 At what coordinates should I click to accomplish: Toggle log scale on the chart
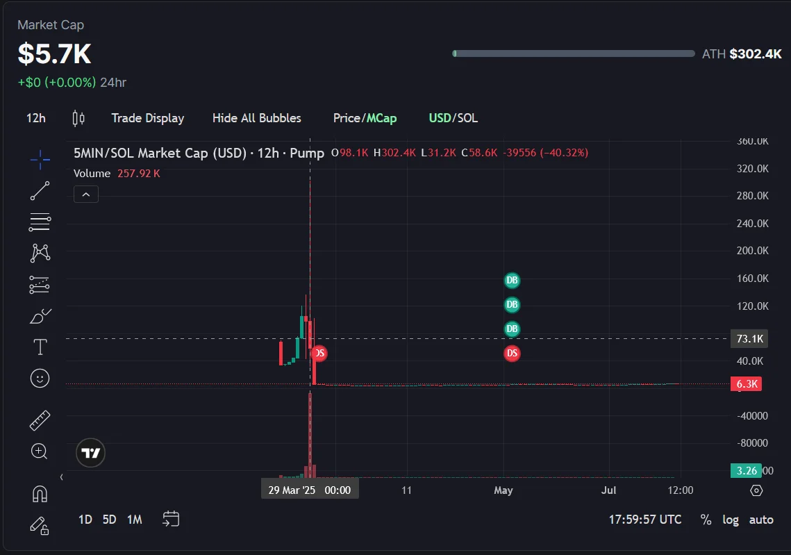click(x=731, y=520)
